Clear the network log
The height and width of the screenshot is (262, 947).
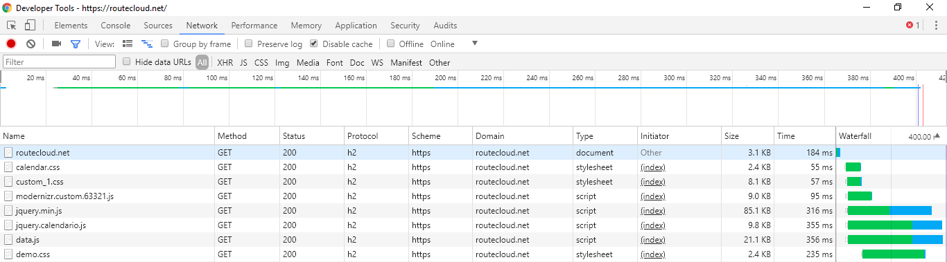click(31, 44)
